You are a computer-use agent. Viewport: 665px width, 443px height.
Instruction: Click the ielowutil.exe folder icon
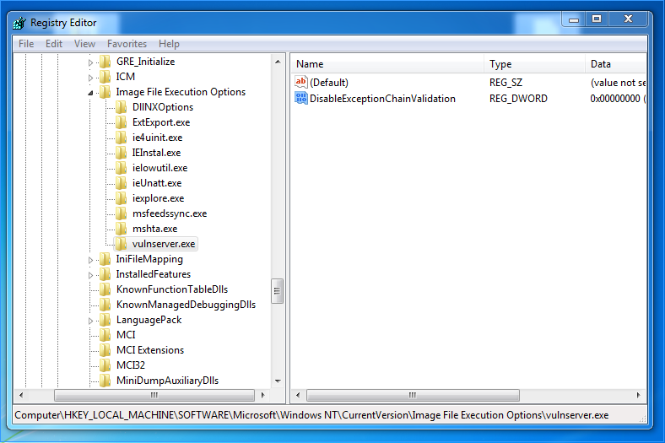pyautogui.click(x=122, y=168)
